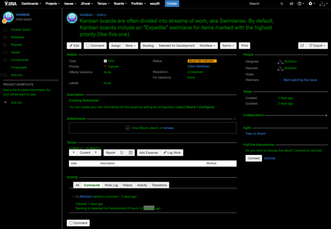Click the search magnifier icon in top bar
The height and width of the screenshot is (229, 331).
tap(281, 4)
